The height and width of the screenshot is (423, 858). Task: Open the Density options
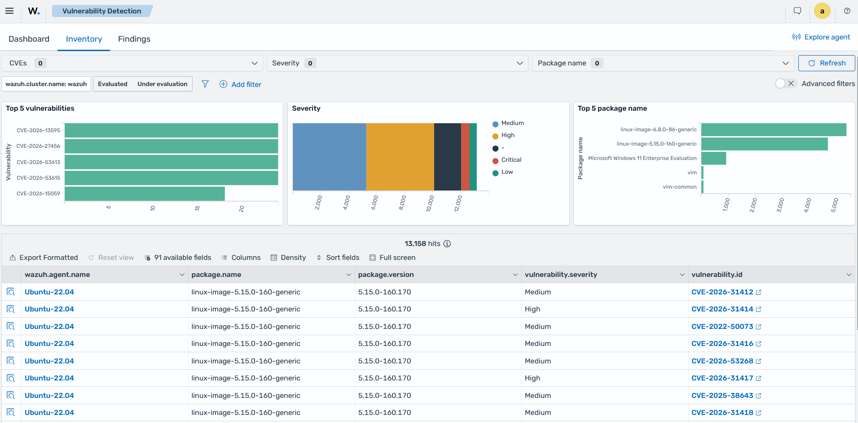pos(288,258)
